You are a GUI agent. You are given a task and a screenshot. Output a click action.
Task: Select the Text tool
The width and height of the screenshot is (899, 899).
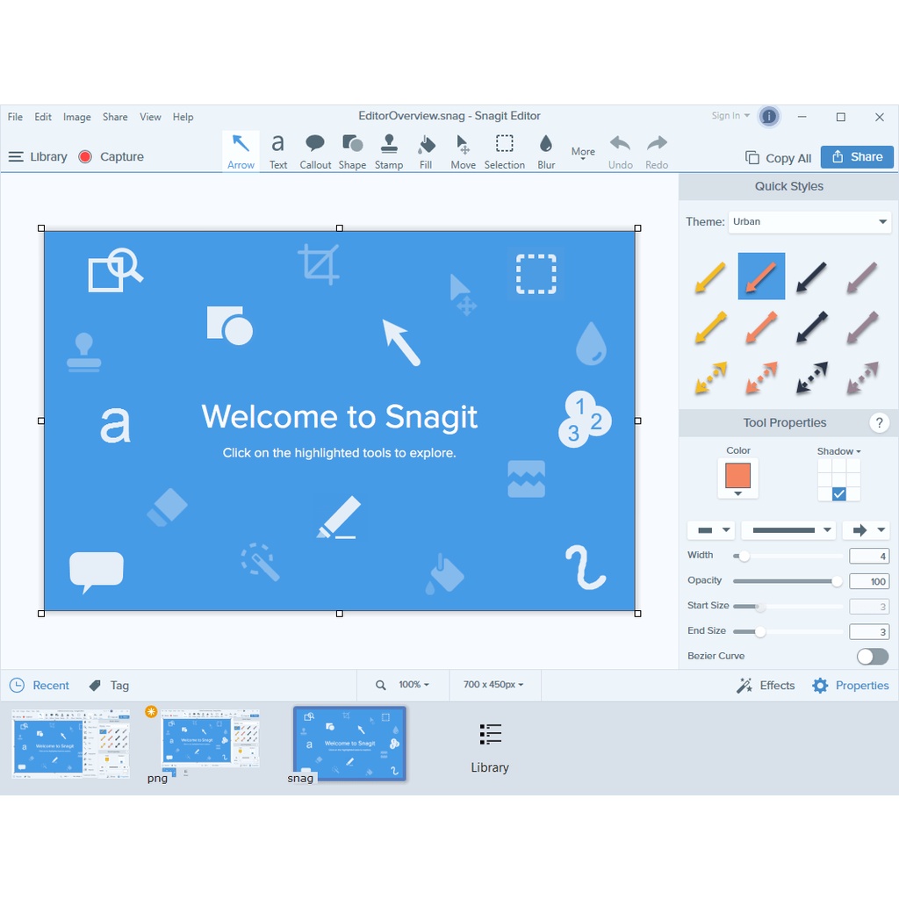point(278,151)
